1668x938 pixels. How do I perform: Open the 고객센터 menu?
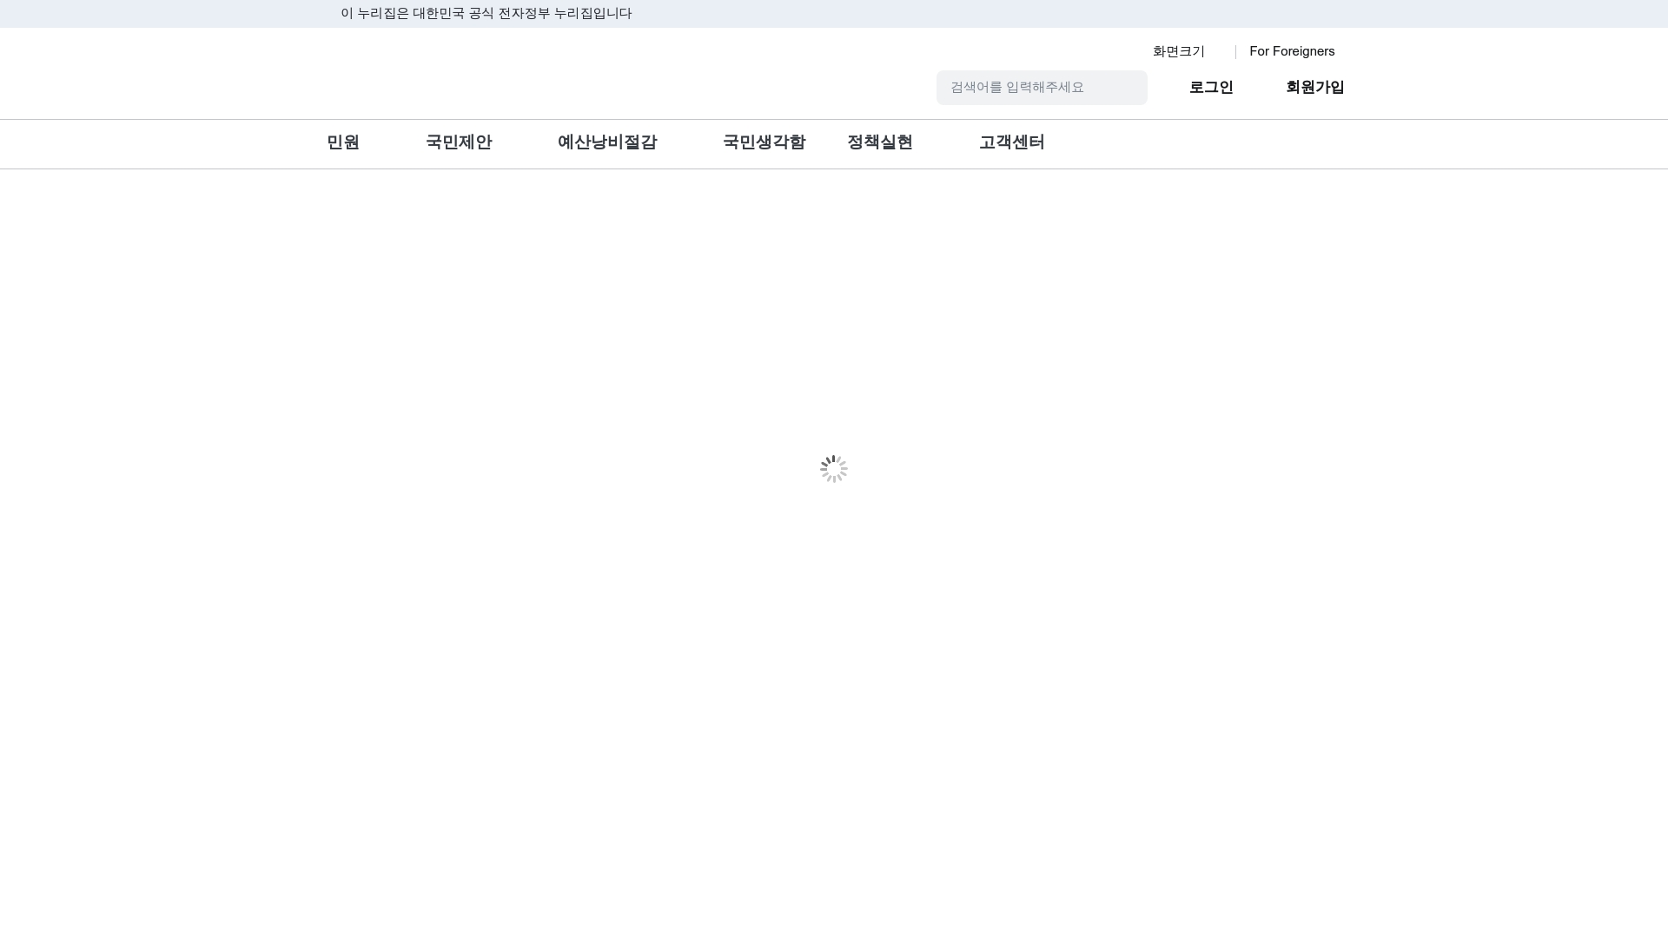point(1011,142)
